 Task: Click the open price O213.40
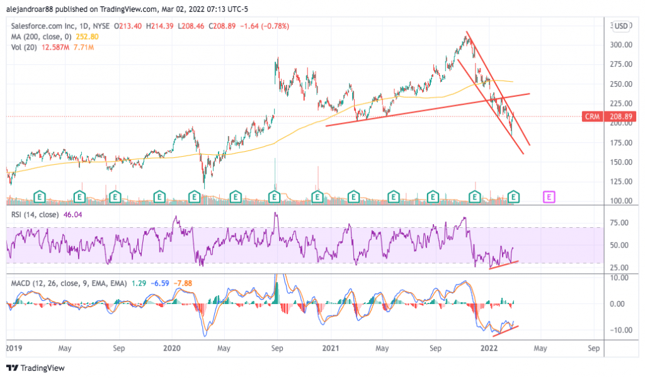click(x=127, y=26)
